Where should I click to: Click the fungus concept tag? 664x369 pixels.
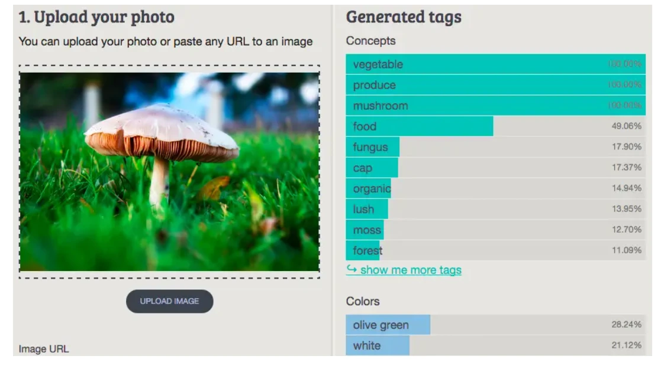[x=372, y=146]
